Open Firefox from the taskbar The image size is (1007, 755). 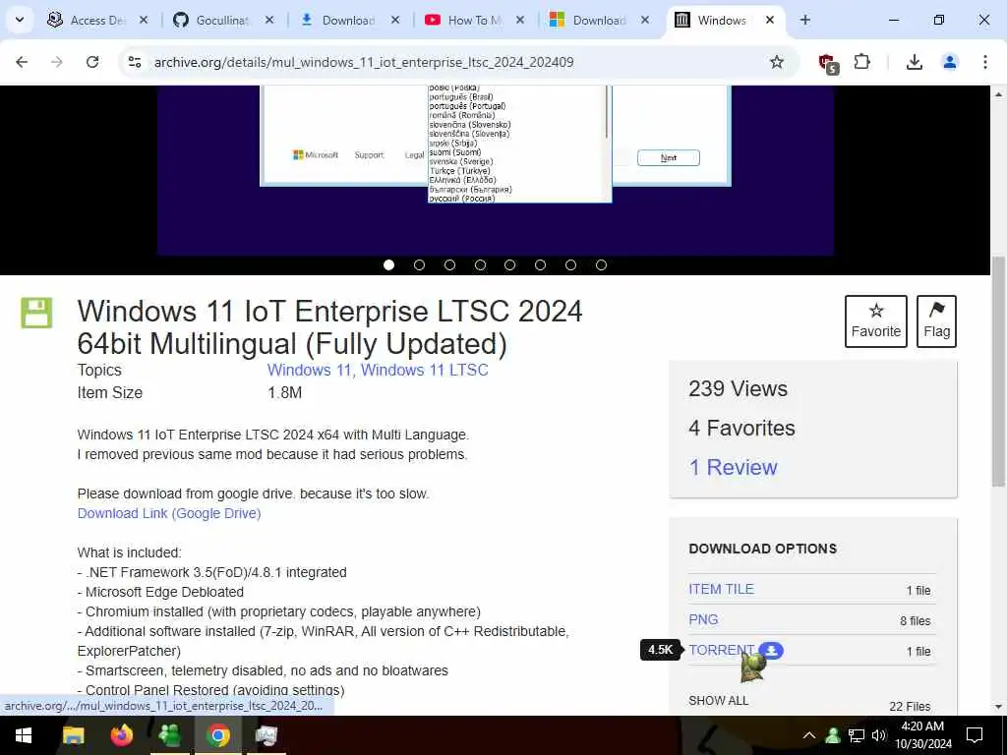coord(121,735)
